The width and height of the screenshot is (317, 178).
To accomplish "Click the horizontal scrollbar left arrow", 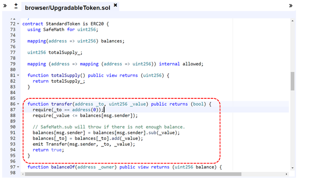I will coord(23,174).
